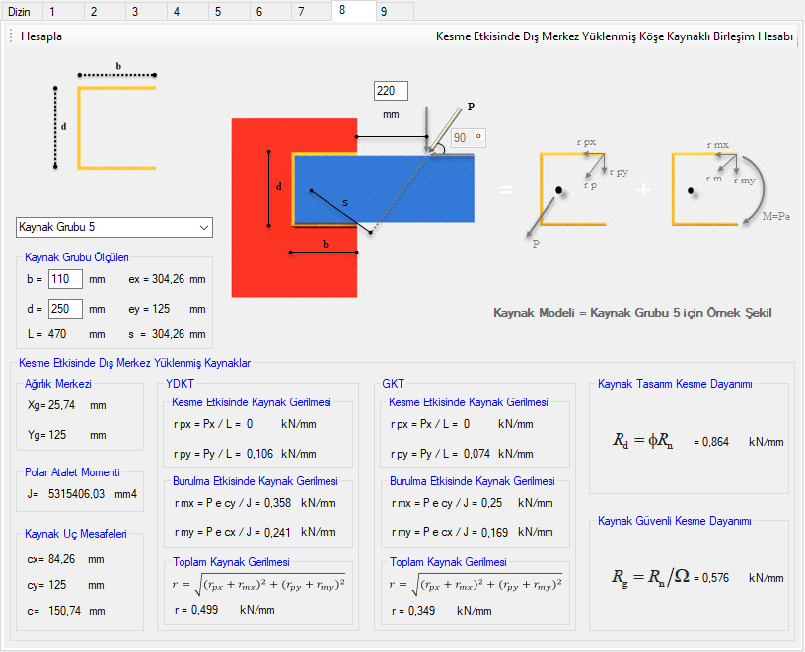The height and width of the screenshot is (652, 805).
Task: Open tab 6
Action: 270,11
